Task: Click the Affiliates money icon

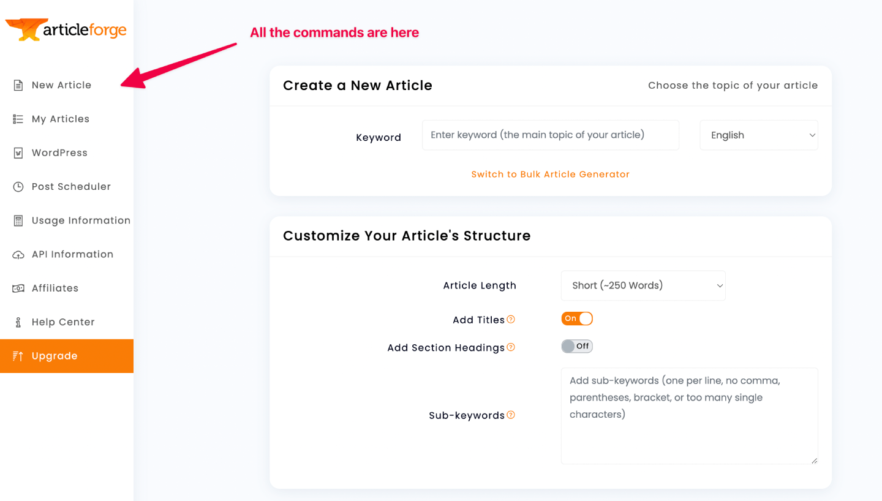Action: click(x=18, y=288)
